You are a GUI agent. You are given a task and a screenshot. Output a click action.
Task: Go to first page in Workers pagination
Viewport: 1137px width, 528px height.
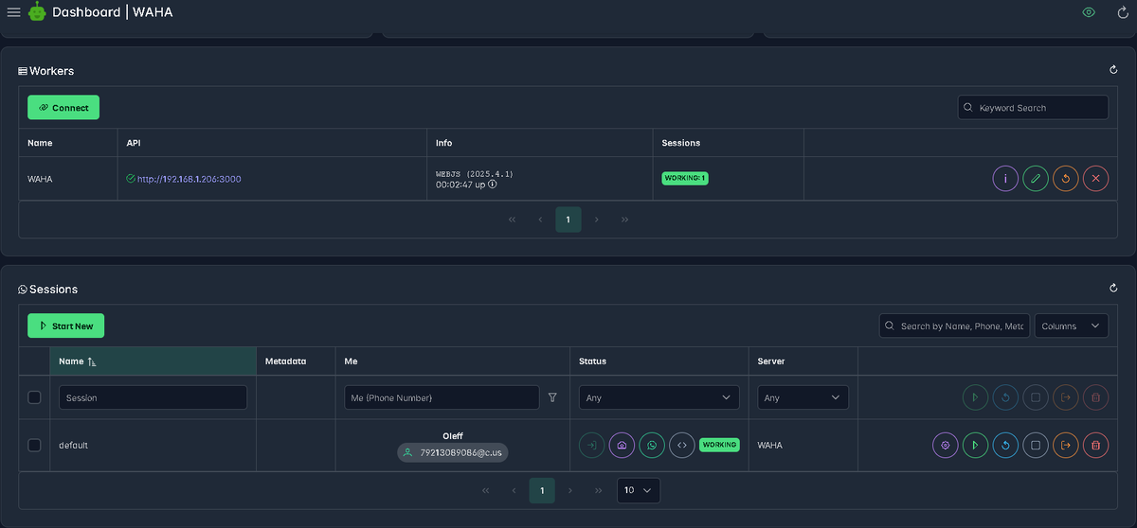512,220
